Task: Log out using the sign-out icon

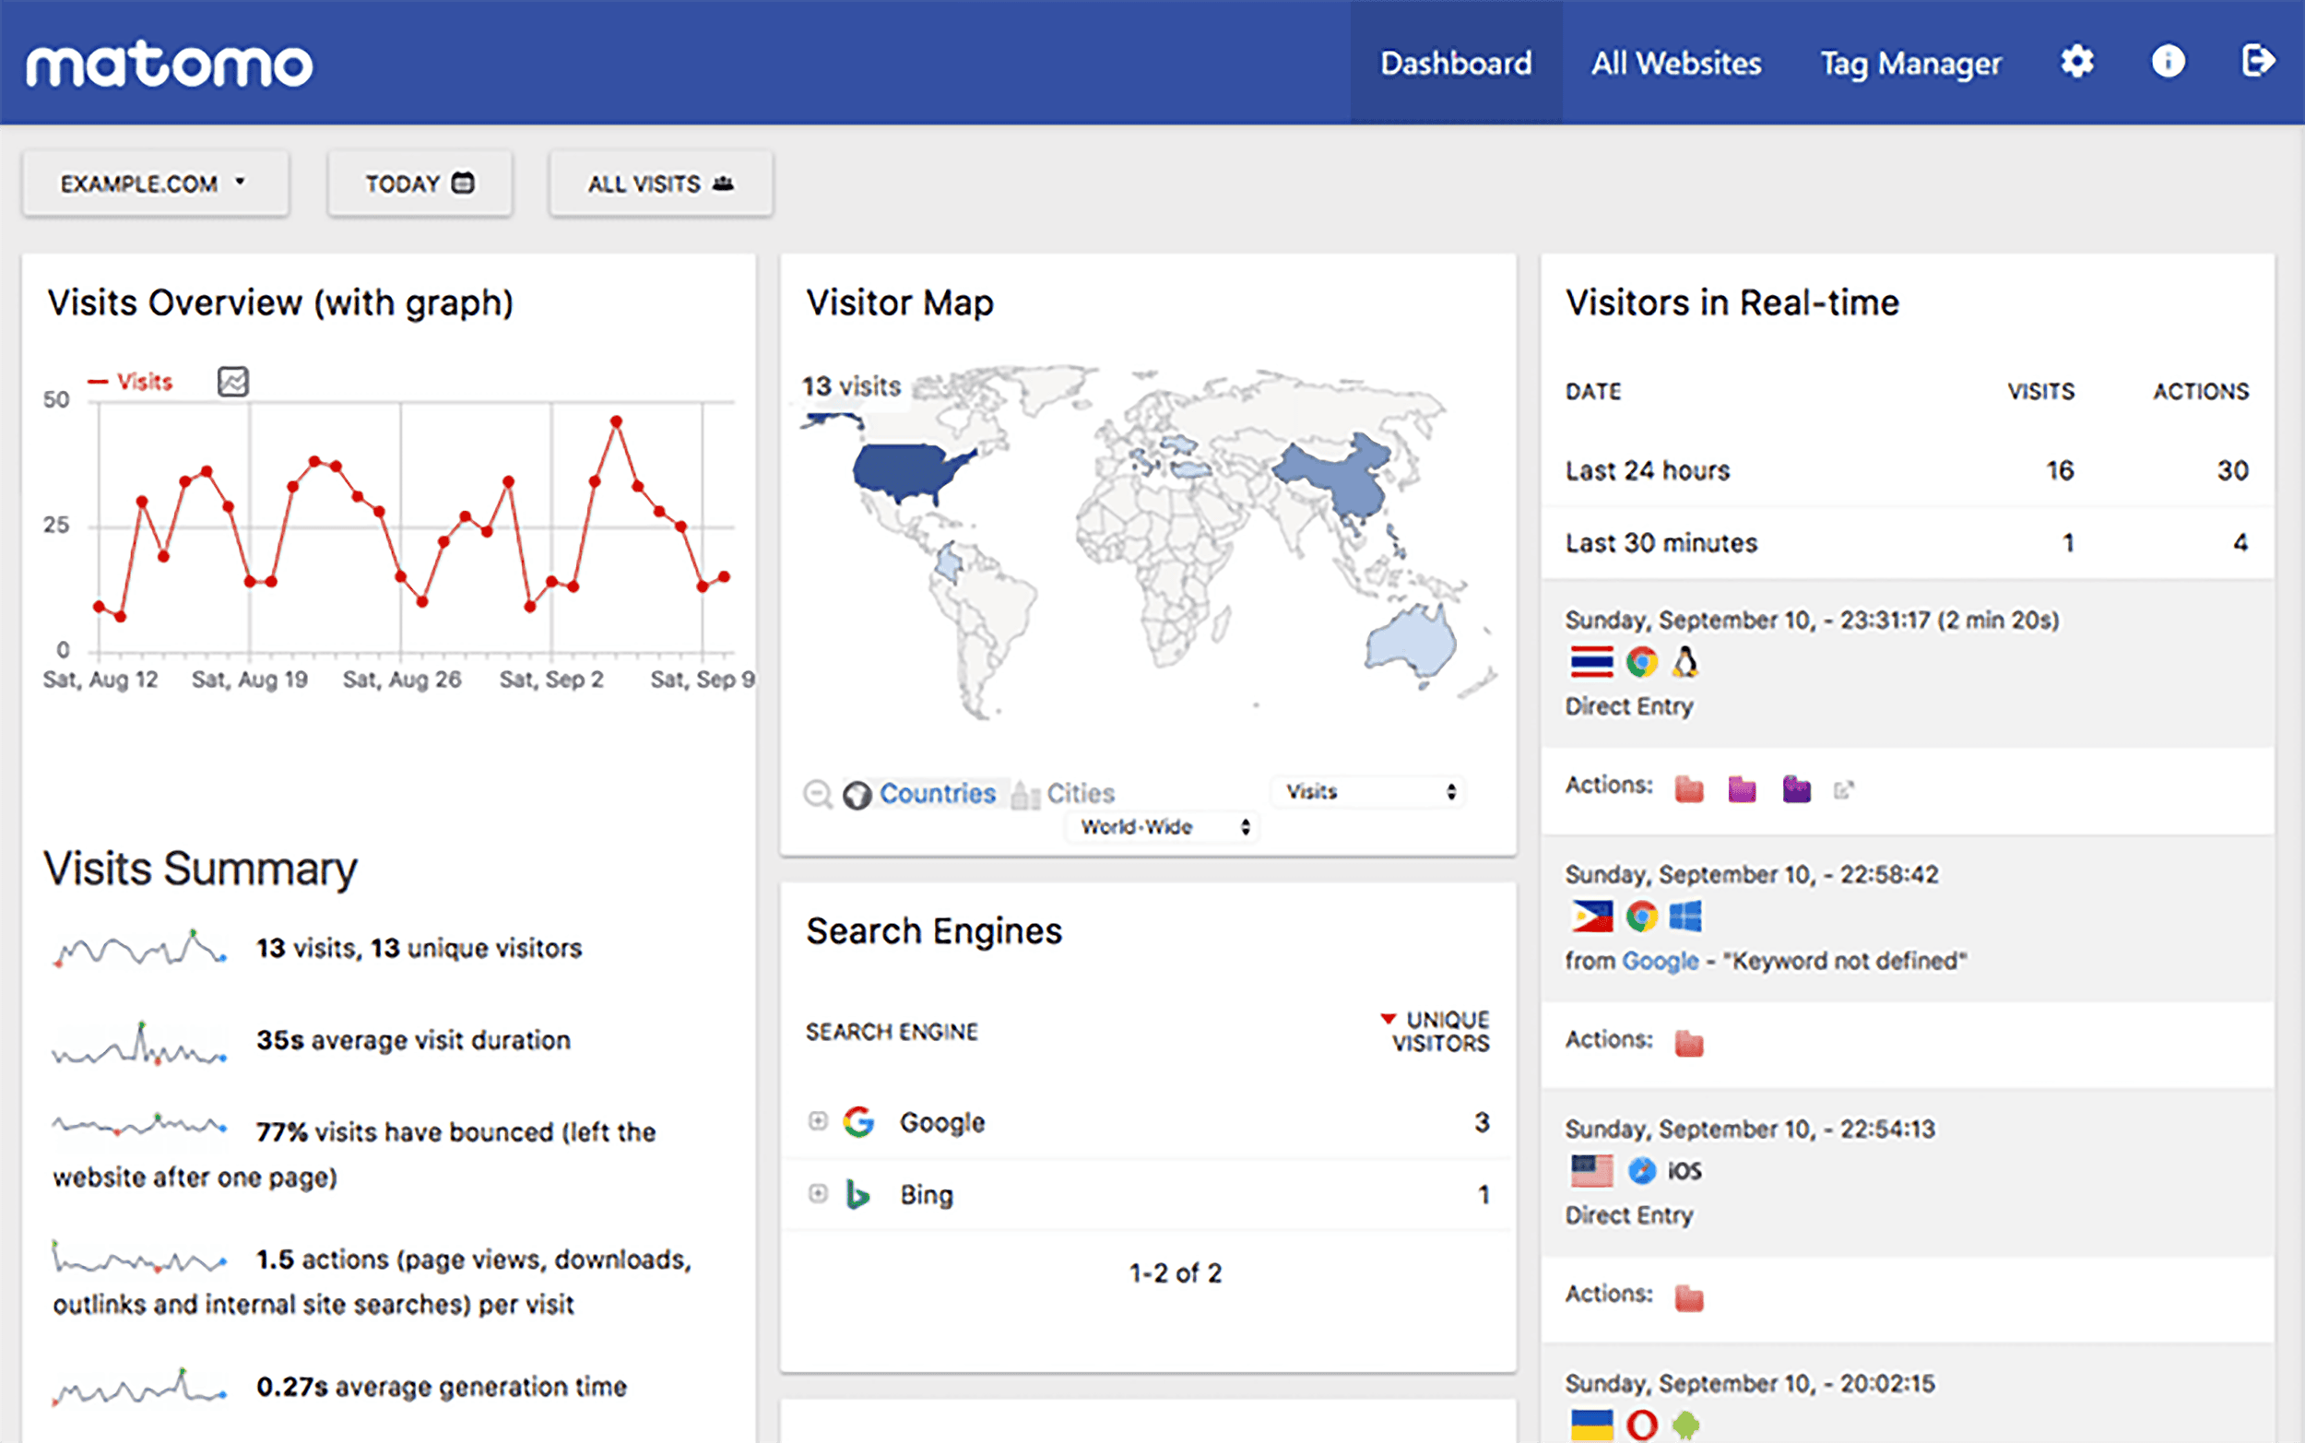Action: [x=2259, y=62]
